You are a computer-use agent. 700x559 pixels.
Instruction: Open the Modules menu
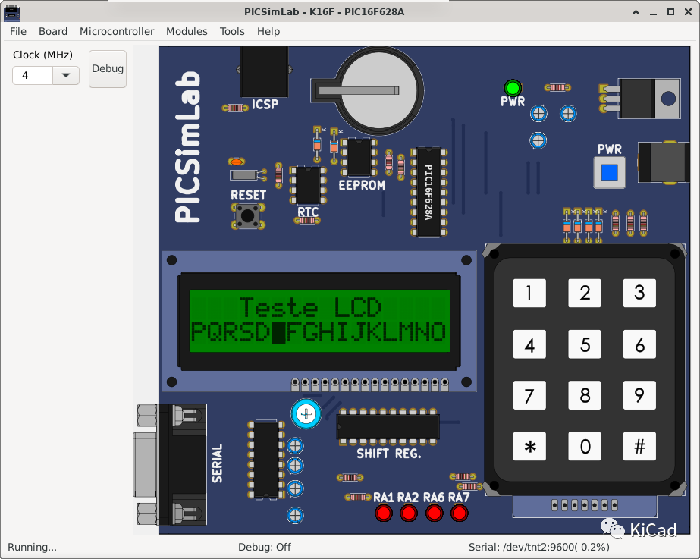point(186,31)
